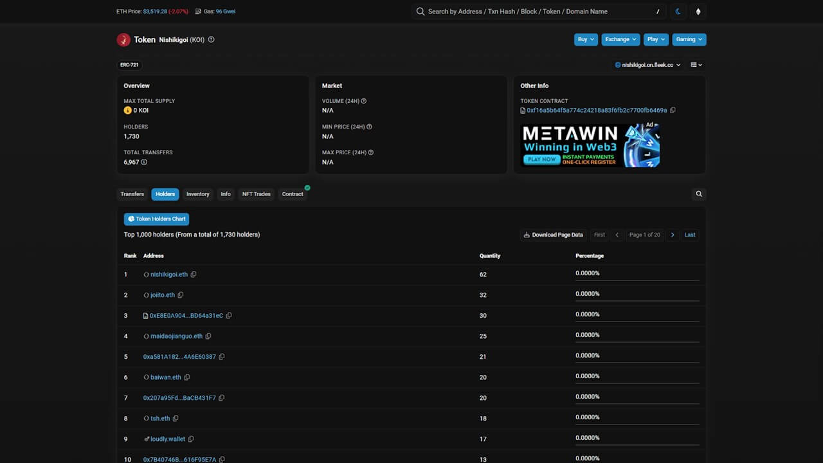823x463 pixels.
Task: Expand nishikigoi.on.fleek.co website dropdown
Action: coord(648,65)
